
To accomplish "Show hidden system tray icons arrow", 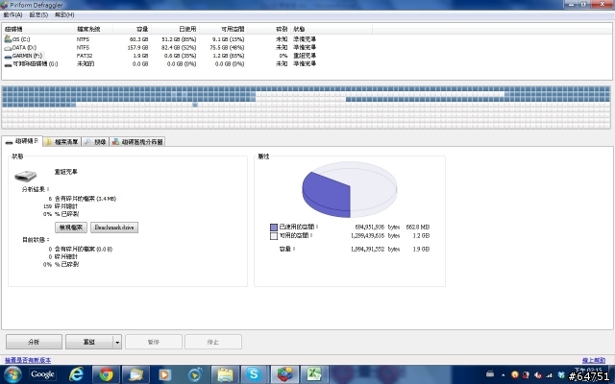I will click(x=504, y=375).
